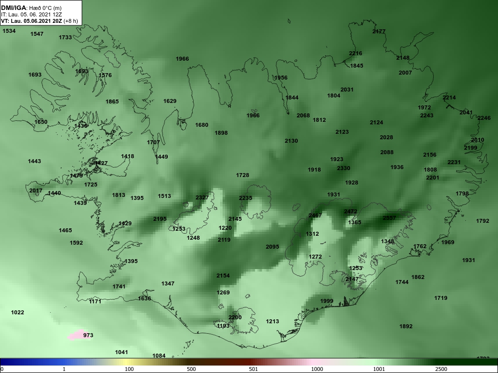Click the 2154 height value
The height and width of the screenshot is (373, 498).
pos(223,276)
